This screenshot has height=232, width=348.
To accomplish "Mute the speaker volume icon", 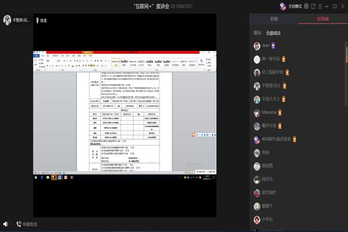I will coord(6,224).
